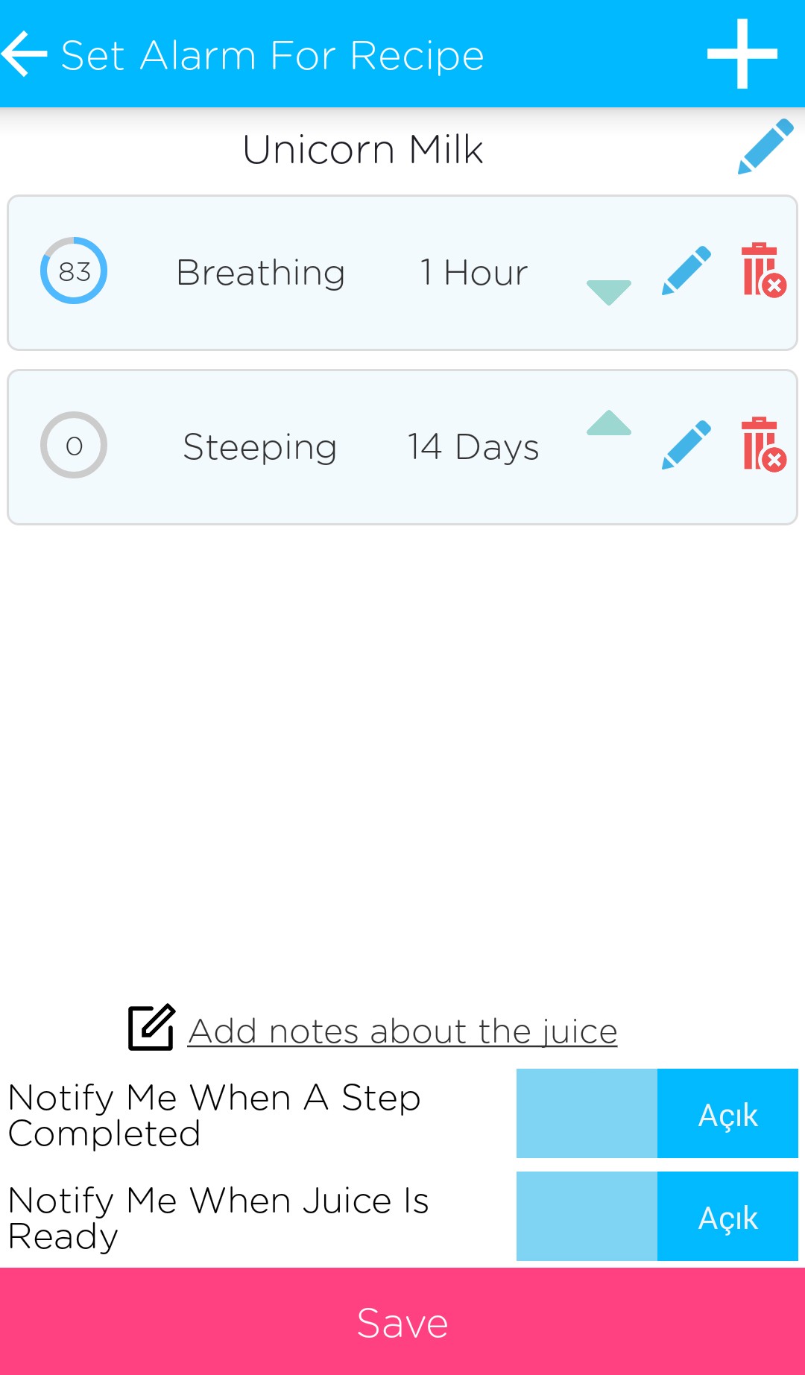Tap the 14 Days duration

click(x=473, y=447)
